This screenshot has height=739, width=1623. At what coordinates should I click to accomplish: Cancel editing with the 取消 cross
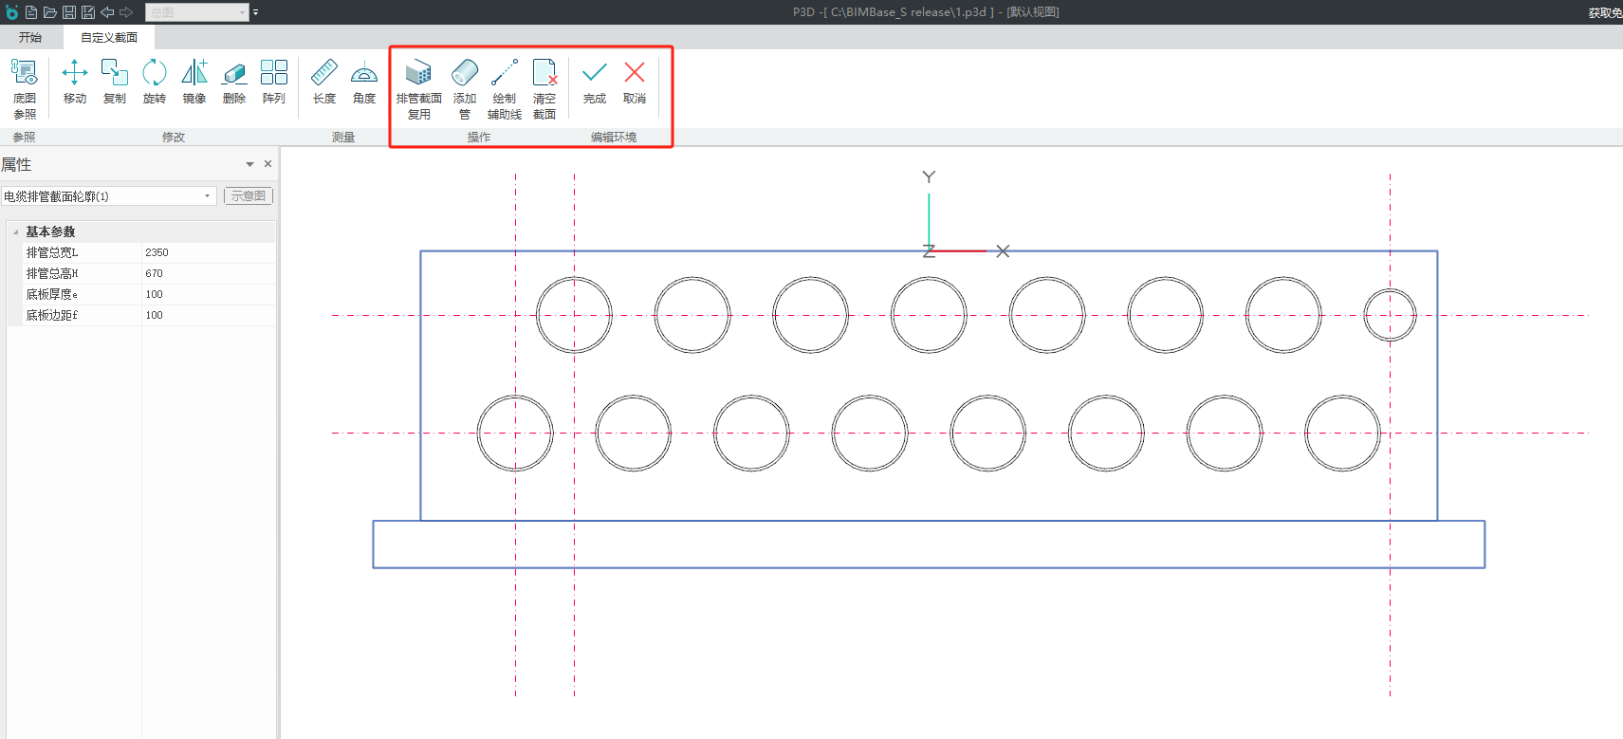(x=635, y=82)
